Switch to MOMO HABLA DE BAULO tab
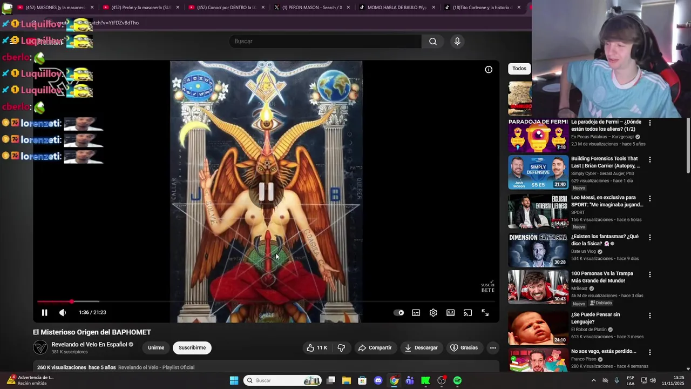The height and width of the screenshot is (389, 691). click(397, 8)
